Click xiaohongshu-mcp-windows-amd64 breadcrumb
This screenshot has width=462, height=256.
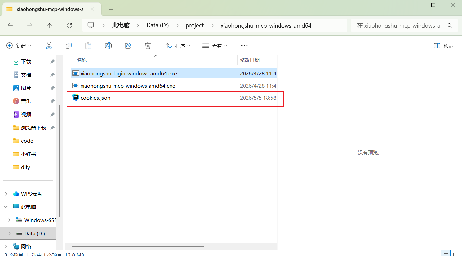pos(266,25)
